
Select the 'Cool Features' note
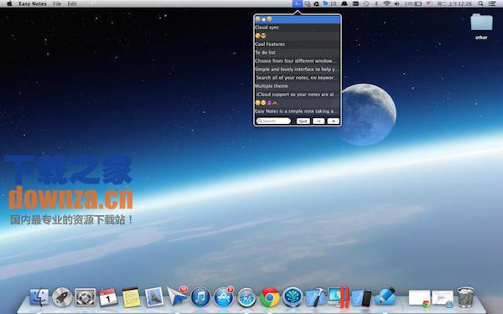click(x=297, y=44)
